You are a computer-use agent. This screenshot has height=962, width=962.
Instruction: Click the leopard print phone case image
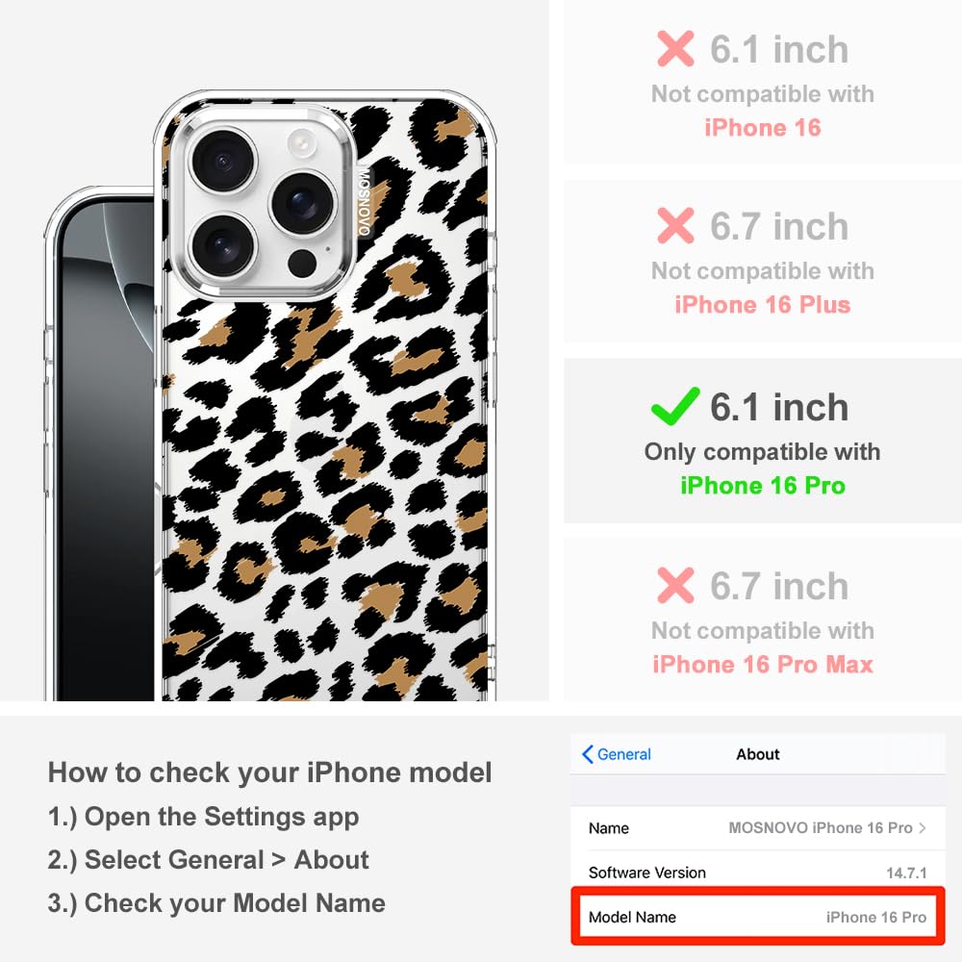click(x=325, y=395)
